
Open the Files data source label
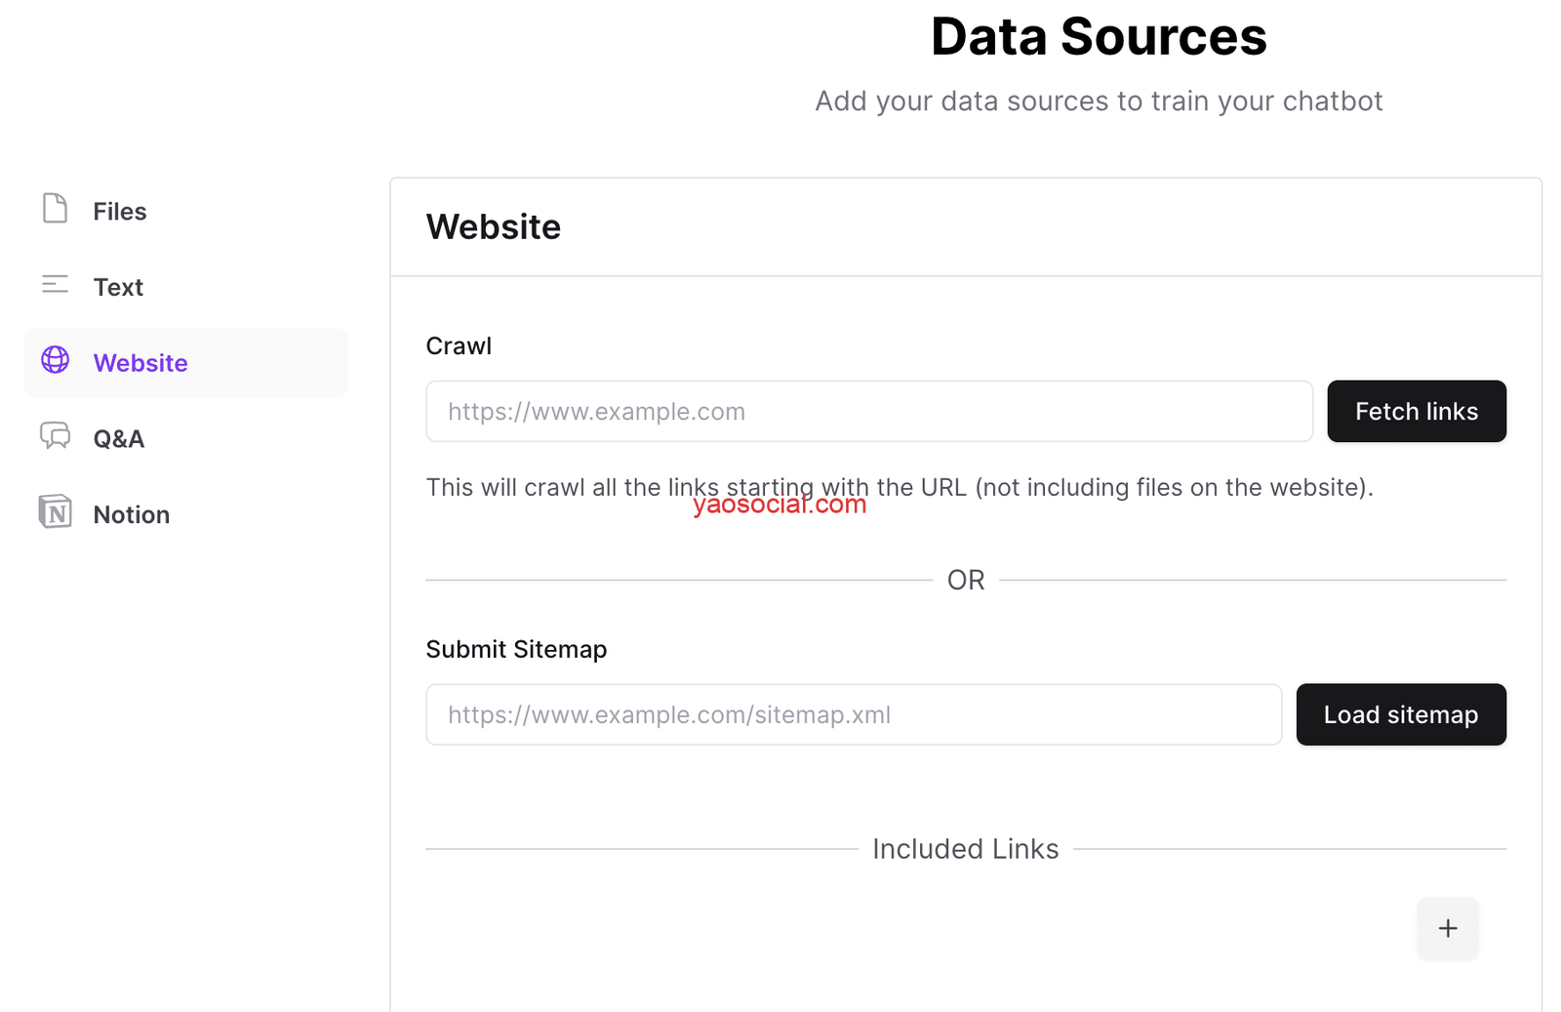[120, 212]
